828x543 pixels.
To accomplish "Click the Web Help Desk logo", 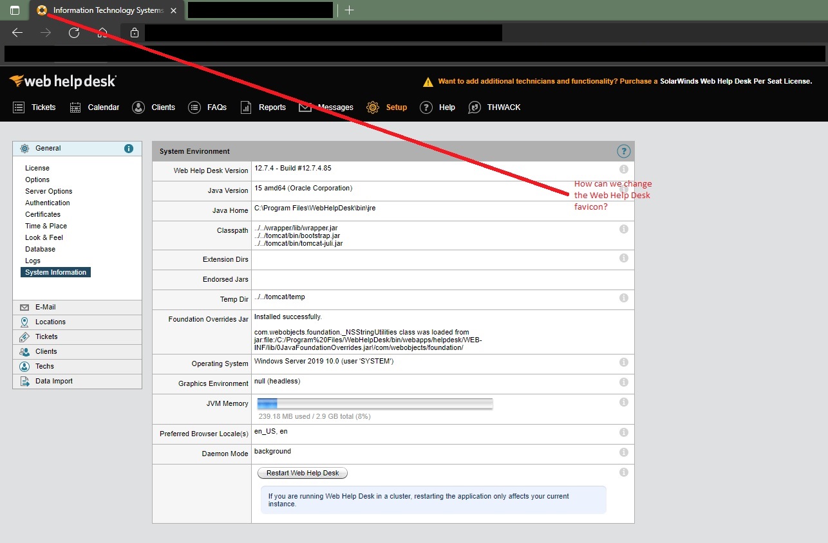I will pos(62,82).
